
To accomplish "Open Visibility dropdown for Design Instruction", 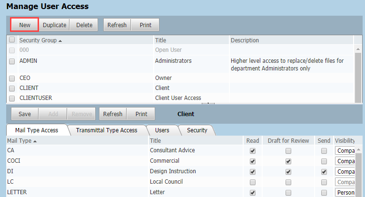I will click(345, 171).
